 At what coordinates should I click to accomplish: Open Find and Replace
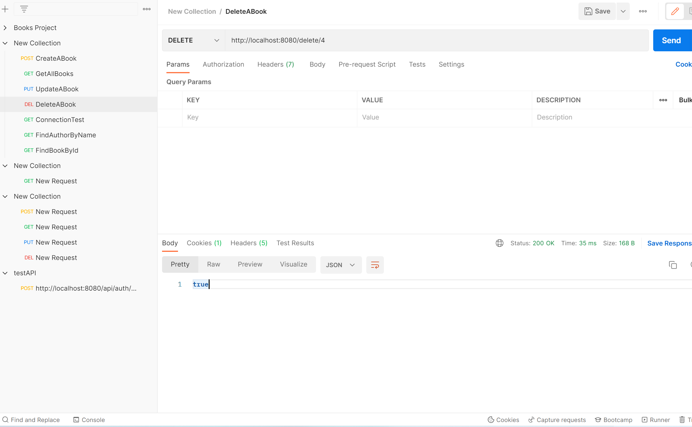[31, 419]
